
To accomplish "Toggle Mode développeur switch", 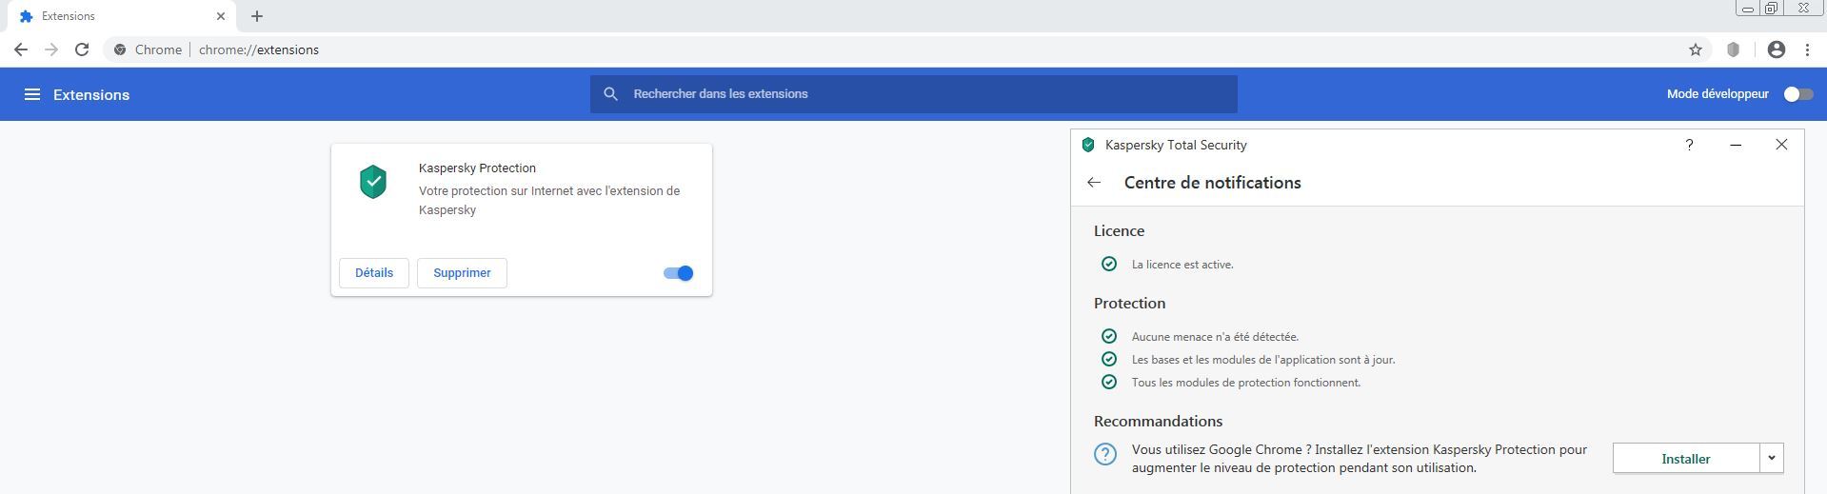I will (x=1798, y=94).
